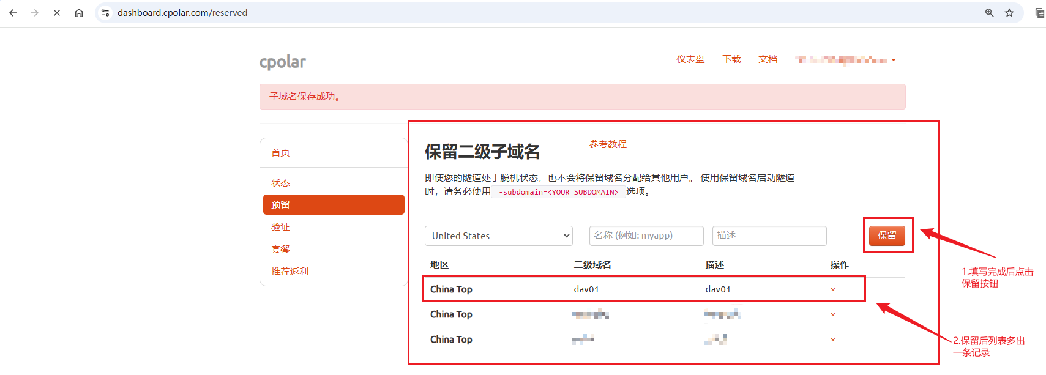Click the dav01 second-level domain cell
This screenshot has height=375, width=1046.
[586, 289]
